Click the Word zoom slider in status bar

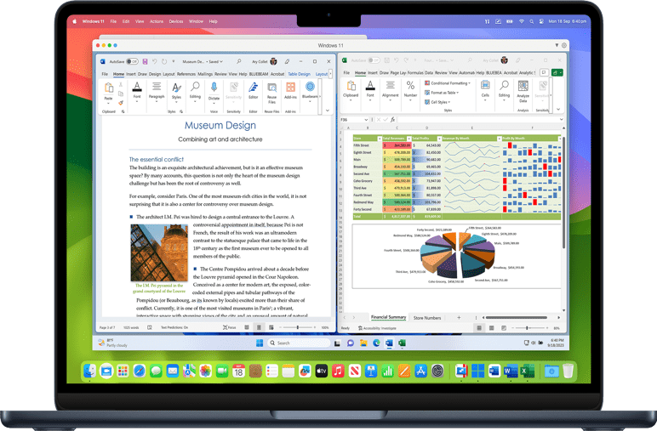(x=297, y=327)
